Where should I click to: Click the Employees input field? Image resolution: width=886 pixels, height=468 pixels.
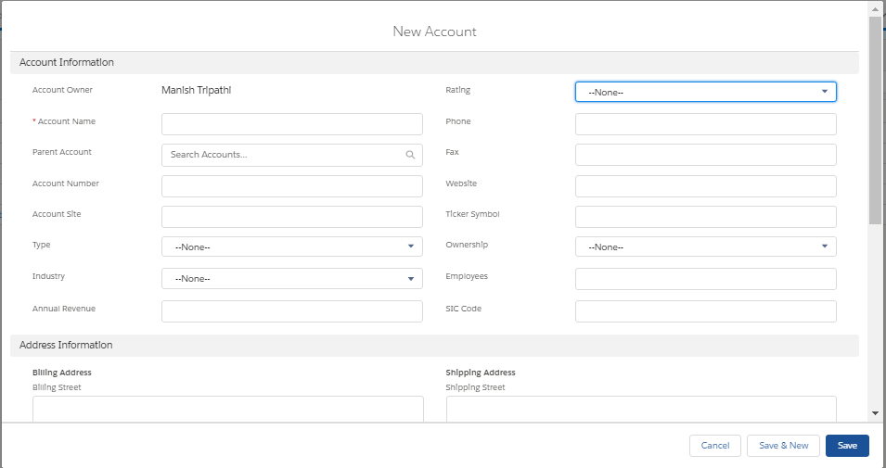pos(705,279)
